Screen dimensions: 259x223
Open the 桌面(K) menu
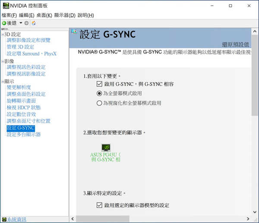click(44, 16)
